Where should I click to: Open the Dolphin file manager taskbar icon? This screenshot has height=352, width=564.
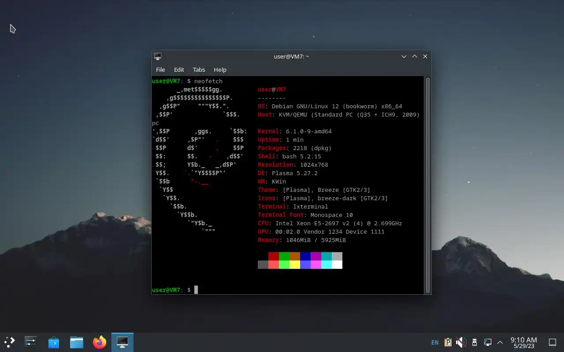[x=77, y=342]
